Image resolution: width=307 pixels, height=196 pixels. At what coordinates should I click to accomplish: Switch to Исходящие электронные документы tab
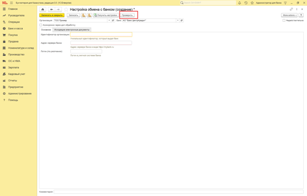[72, 30]
